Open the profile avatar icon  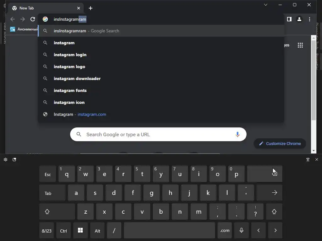pos(299,19)
